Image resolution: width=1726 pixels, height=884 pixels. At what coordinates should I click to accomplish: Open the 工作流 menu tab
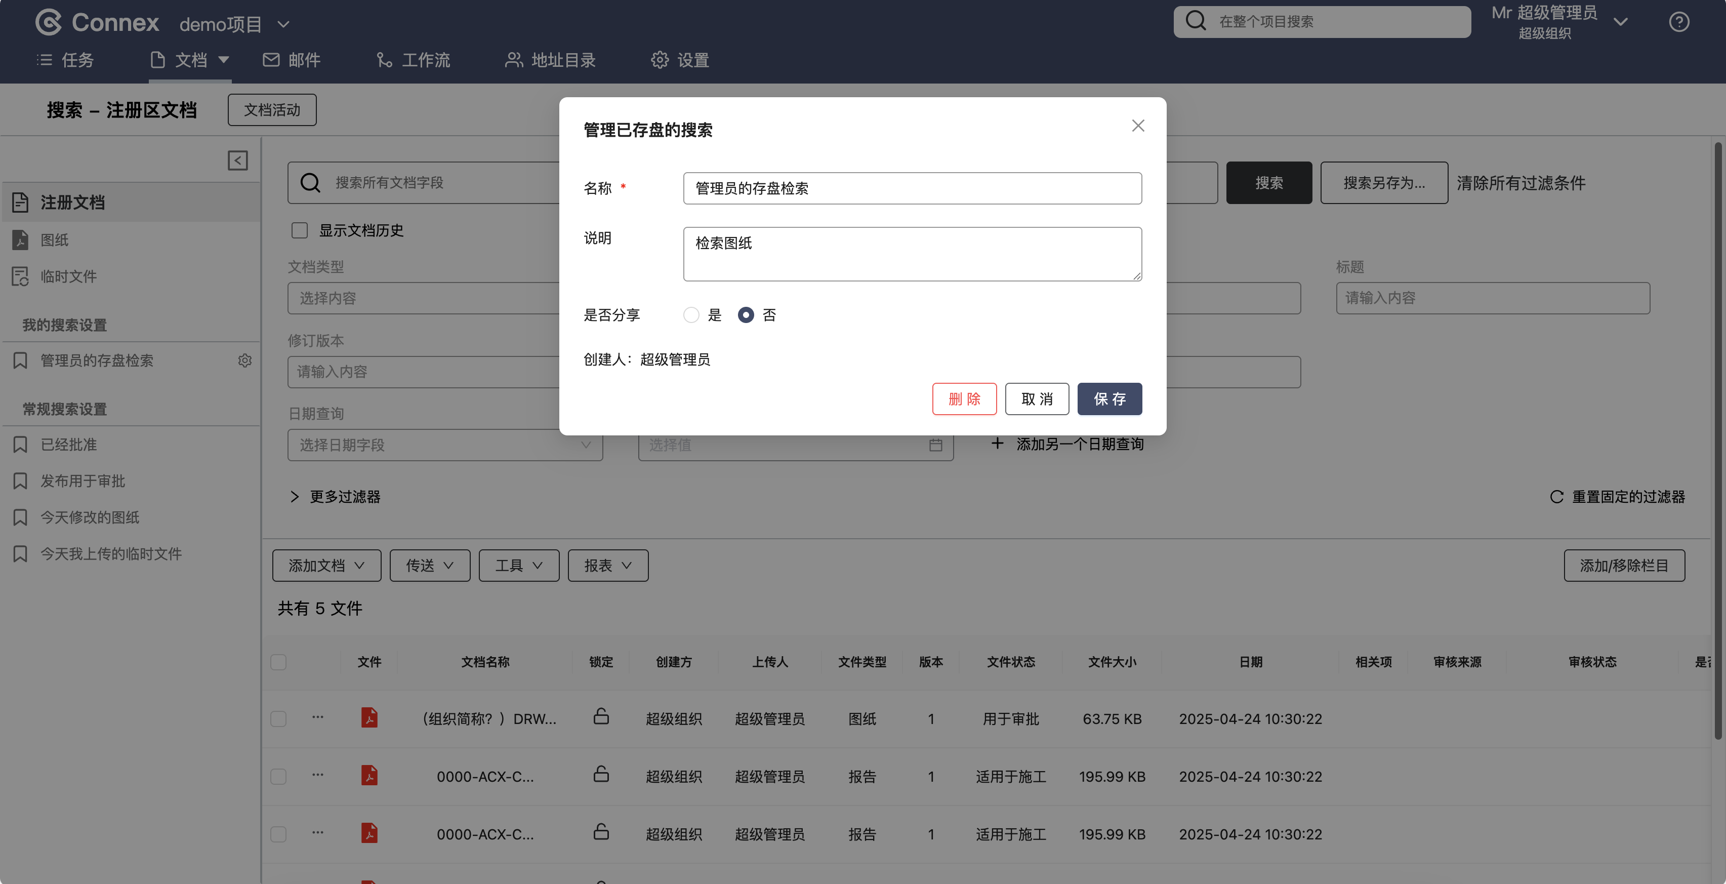413,60
